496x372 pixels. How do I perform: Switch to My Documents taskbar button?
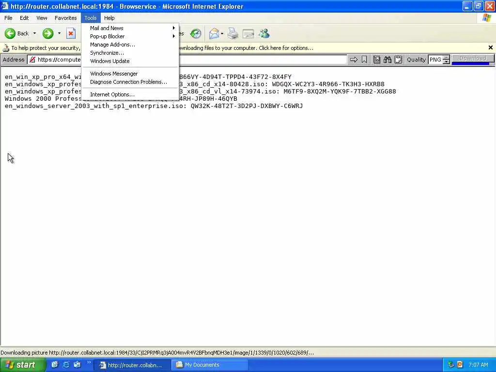click(209, 365)
